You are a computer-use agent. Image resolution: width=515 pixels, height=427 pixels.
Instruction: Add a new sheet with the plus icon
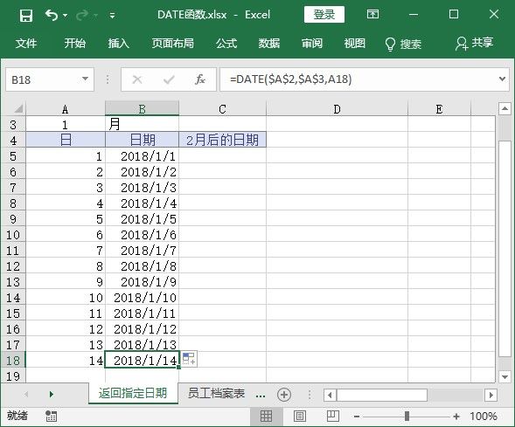click(284, 395)
